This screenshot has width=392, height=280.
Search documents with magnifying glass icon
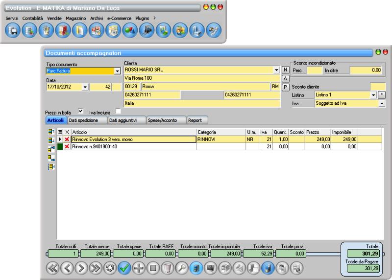click(x=182, y=268)
